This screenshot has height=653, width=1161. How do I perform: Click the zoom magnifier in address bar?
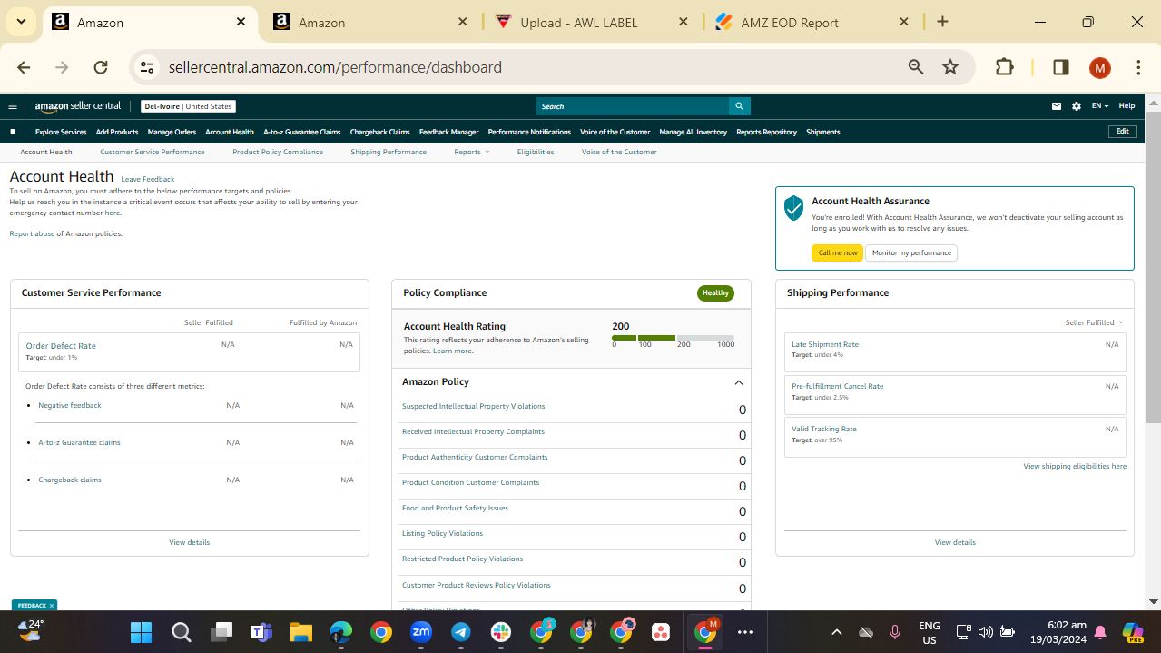pyautogui.click(x=916, y=67)
